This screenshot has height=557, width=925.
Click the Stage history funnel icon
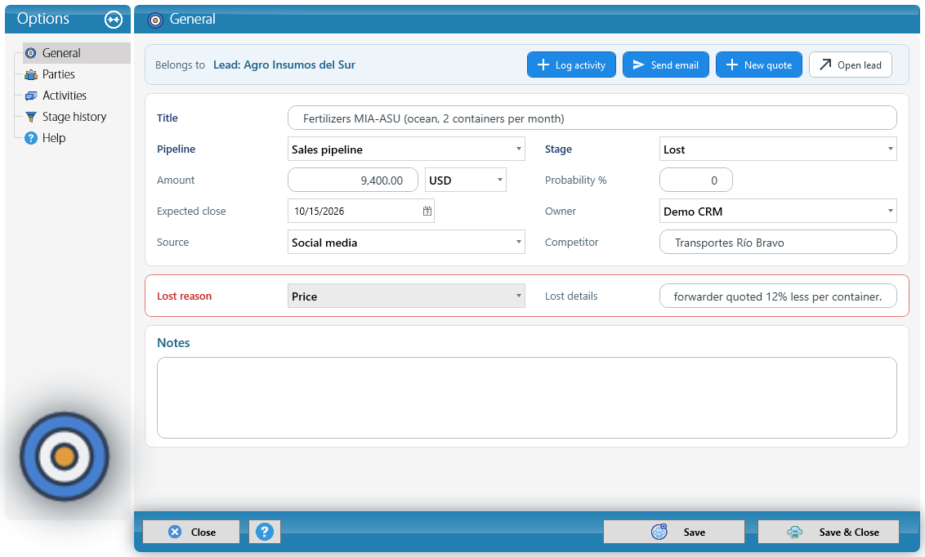point(31,117)
